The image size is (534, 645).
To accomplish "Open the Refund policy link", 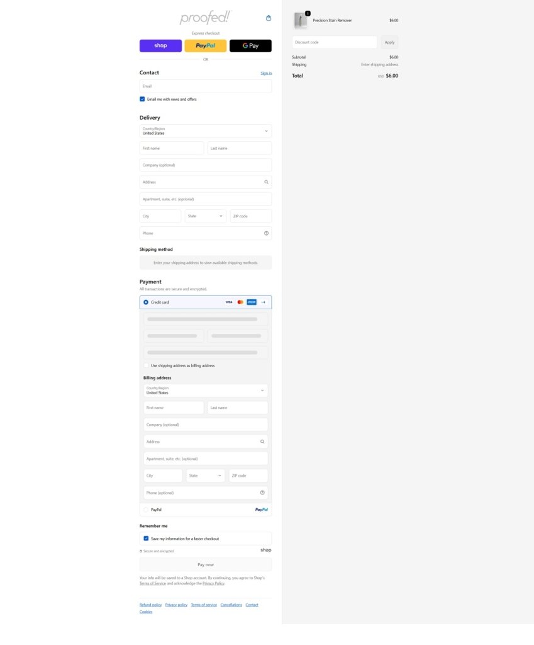I will point(150,605).
